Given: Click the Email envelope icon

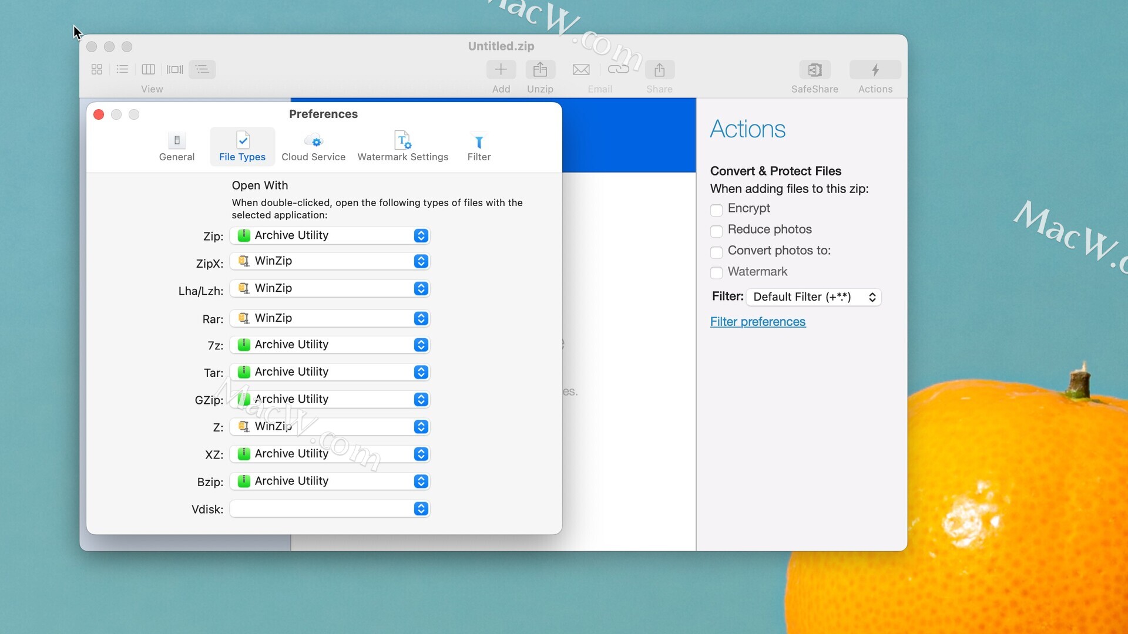Looking at the screenshot, I should point(580,70).
